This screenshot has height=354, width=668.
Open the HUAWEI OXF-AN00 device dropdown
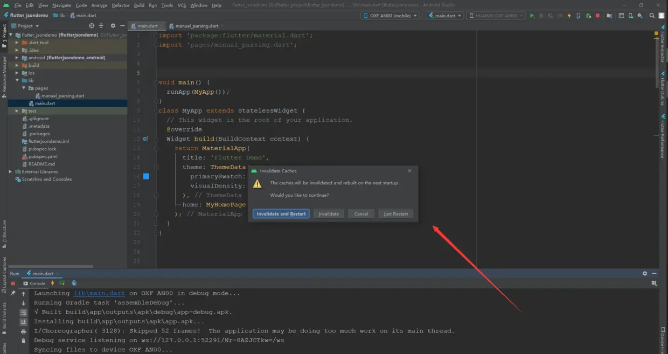pyautogui.click(x=496, y=16)
